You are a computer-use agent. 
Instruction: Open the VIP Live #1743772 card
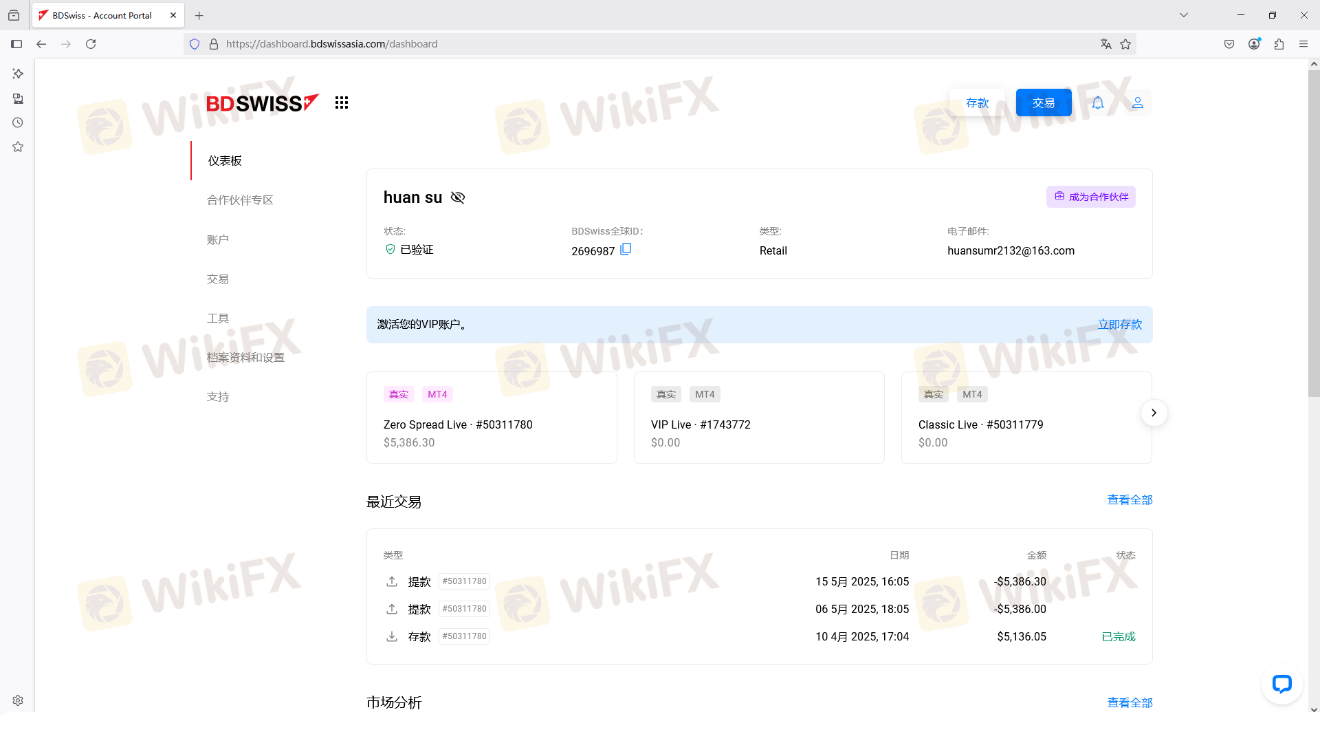click(759, 418)
